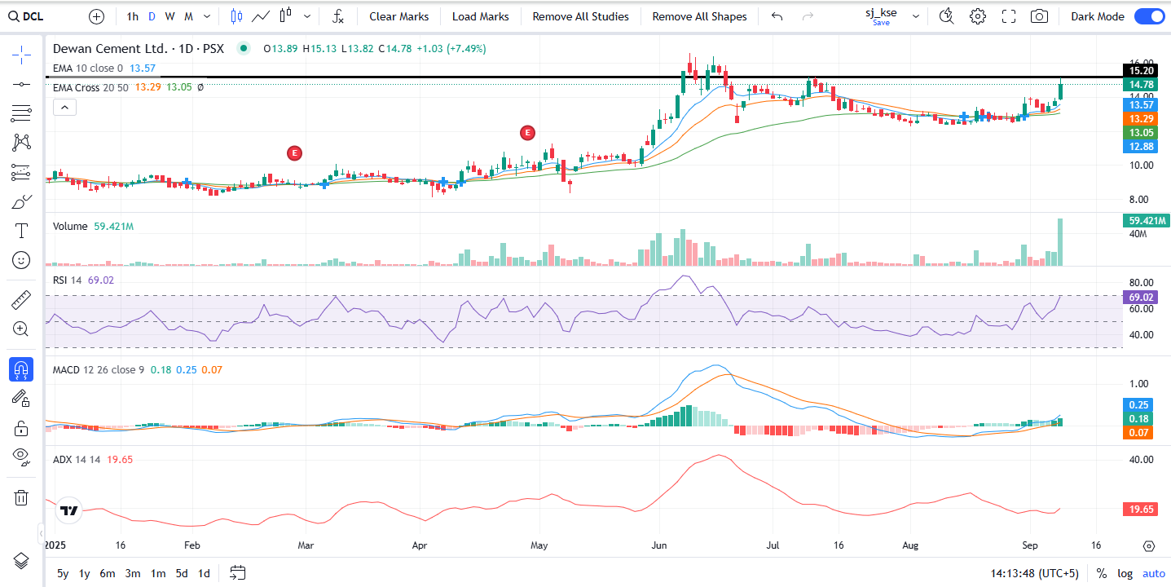Screen dimensions: 1171x587
Task: Choose the line chart style icon
Action: [x=261, y=16]
